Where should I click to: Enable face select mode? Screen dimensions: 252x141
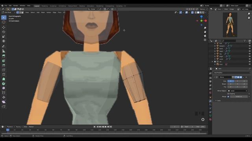pyautogui.click(x=22, y=13)
